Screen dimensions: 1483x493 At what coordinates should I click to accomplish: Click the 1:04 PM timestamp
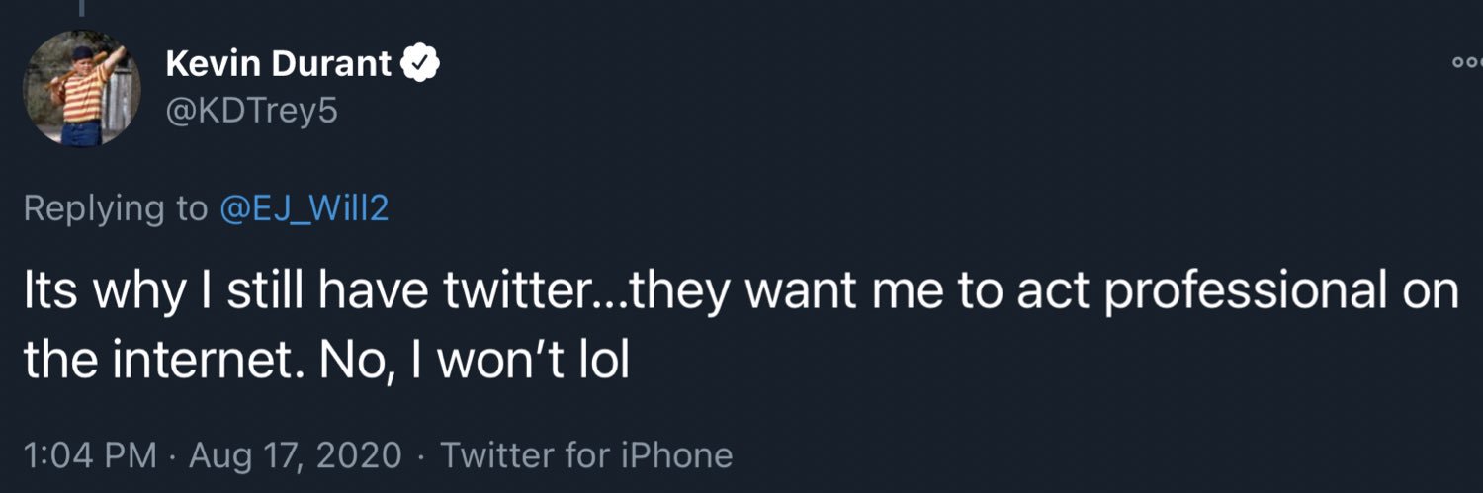(x=89, y=455)
